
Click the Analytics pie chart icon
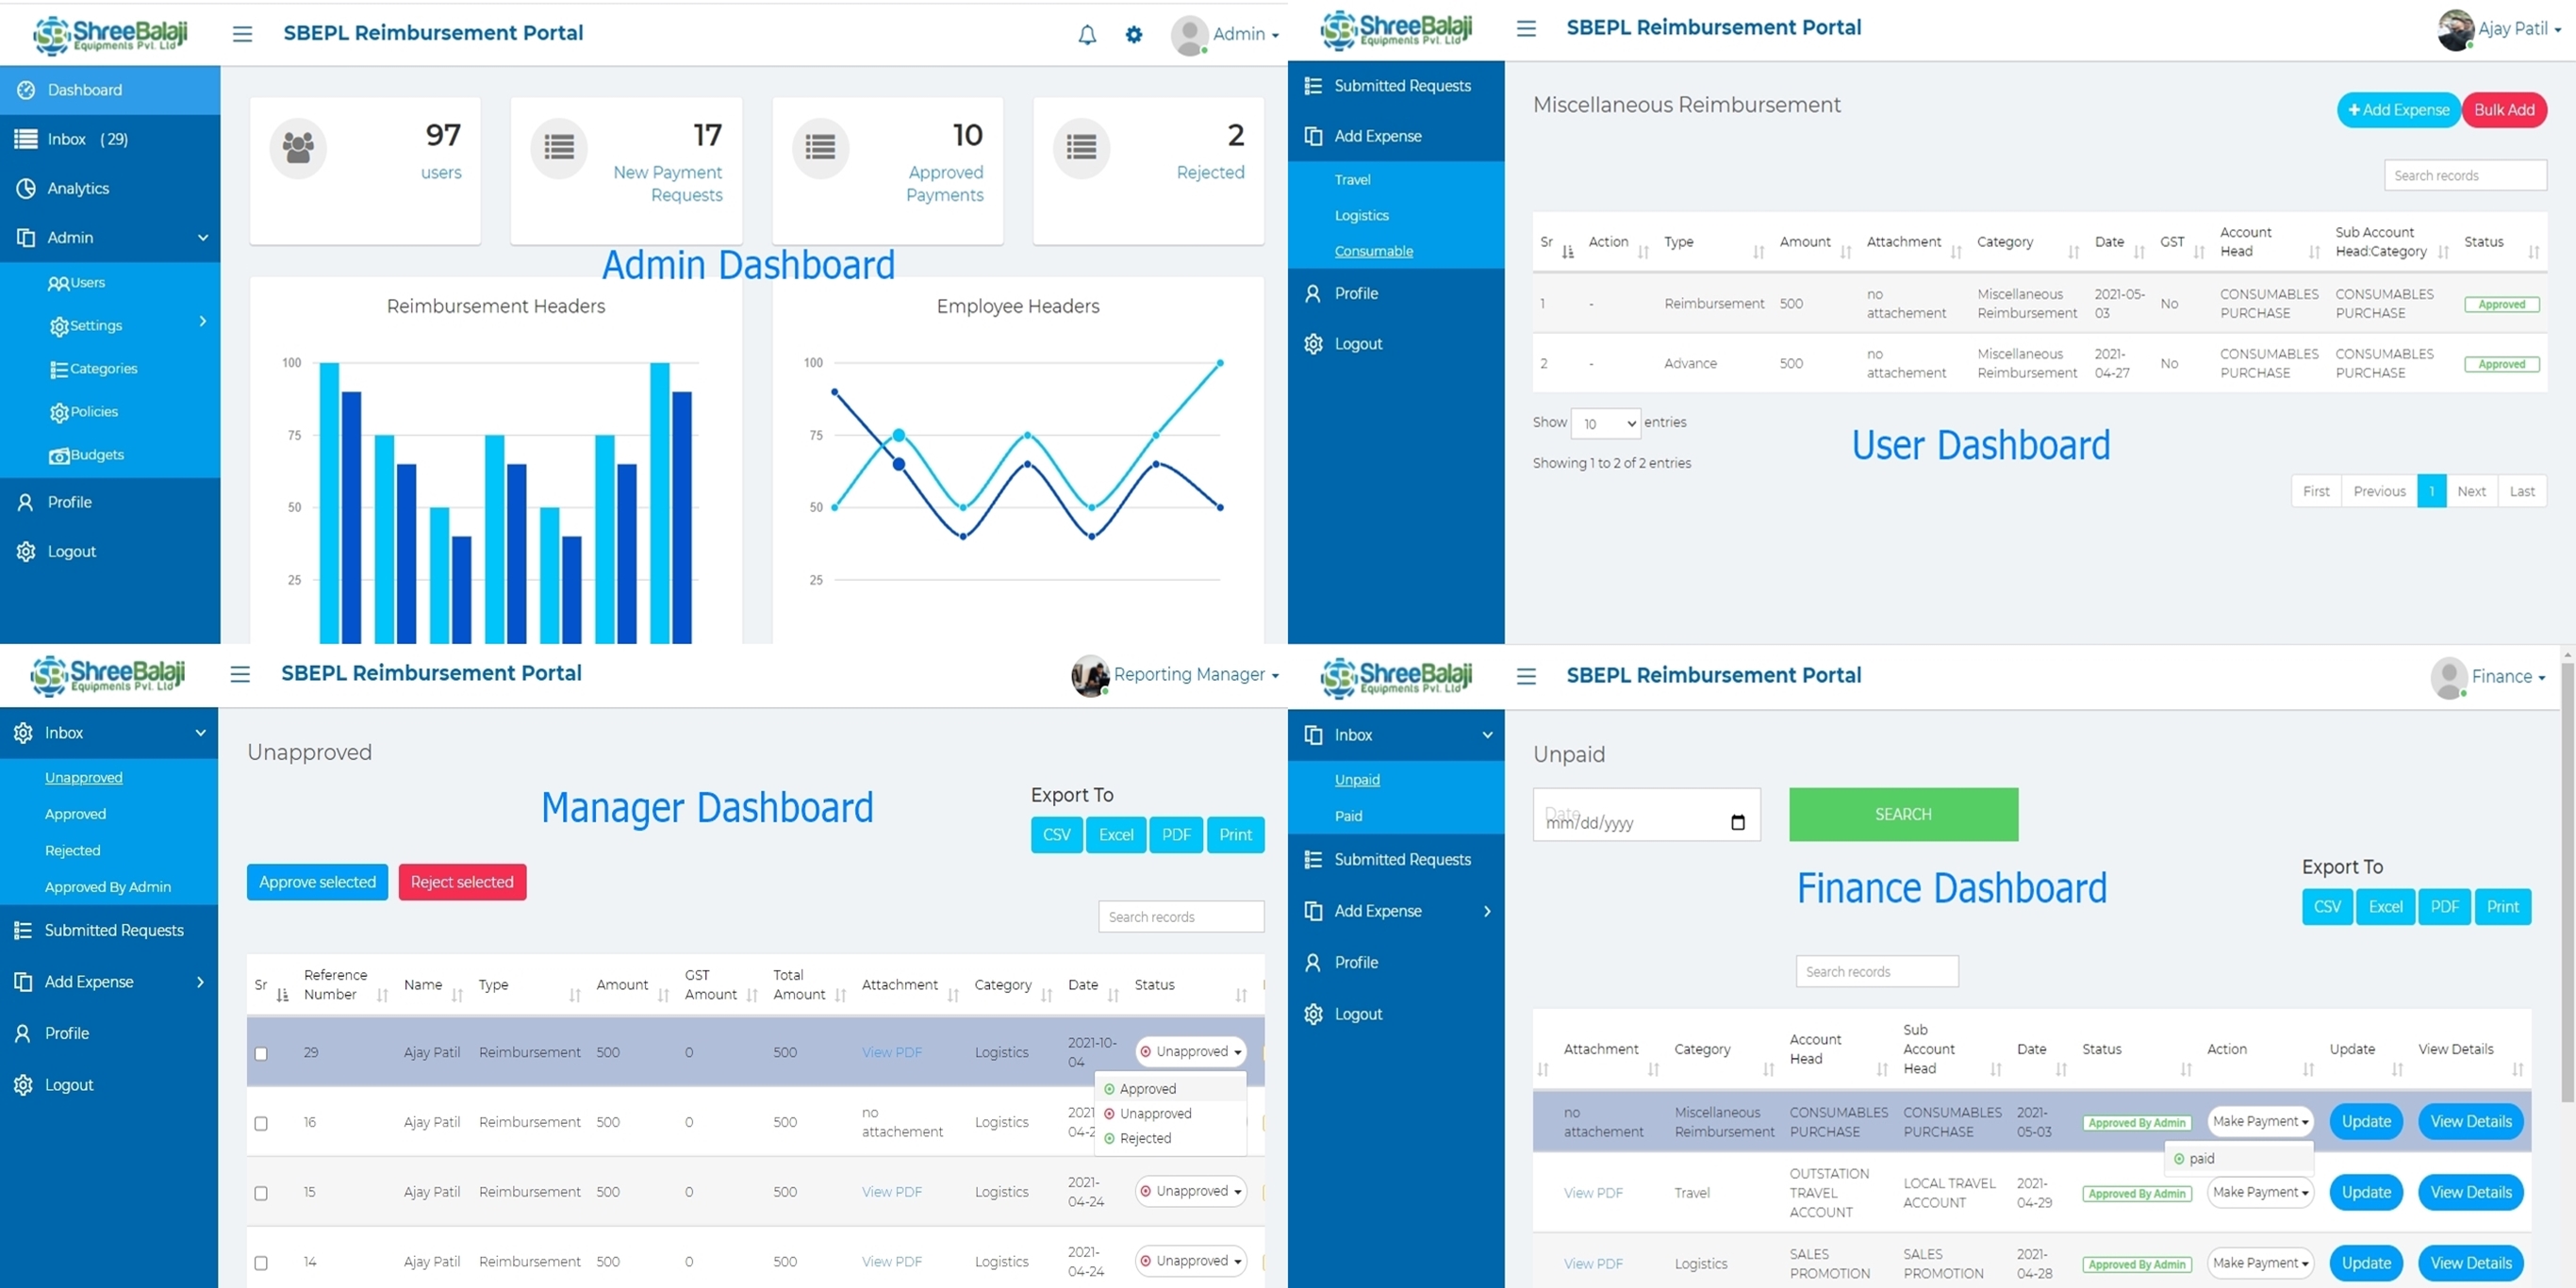coord(26,188)
